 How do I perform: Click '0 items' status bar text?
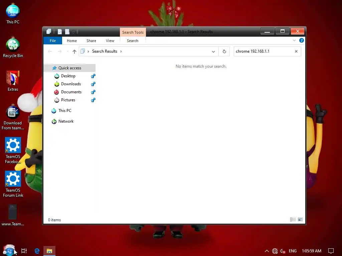pos(54,220)
